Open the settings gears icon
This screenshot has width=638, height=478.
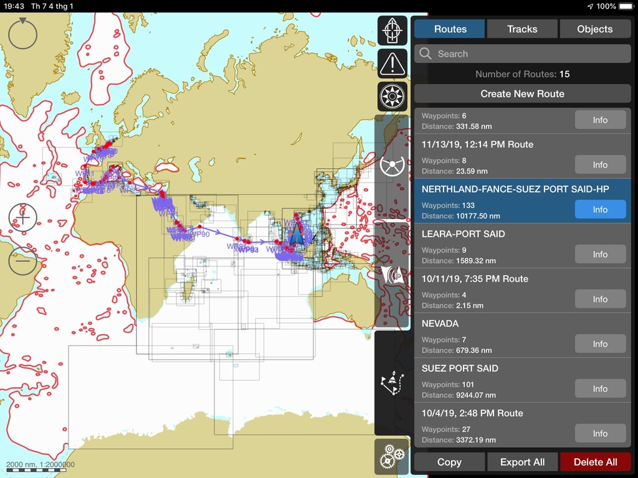[x=392, y=457]
